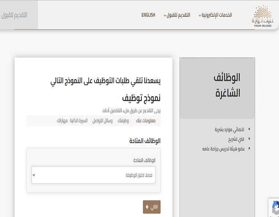Choose اخصائي موارد بشرية from vacancies list
Image resolution: width=279 pixels, height=217 pixels.
coord(229,130)
